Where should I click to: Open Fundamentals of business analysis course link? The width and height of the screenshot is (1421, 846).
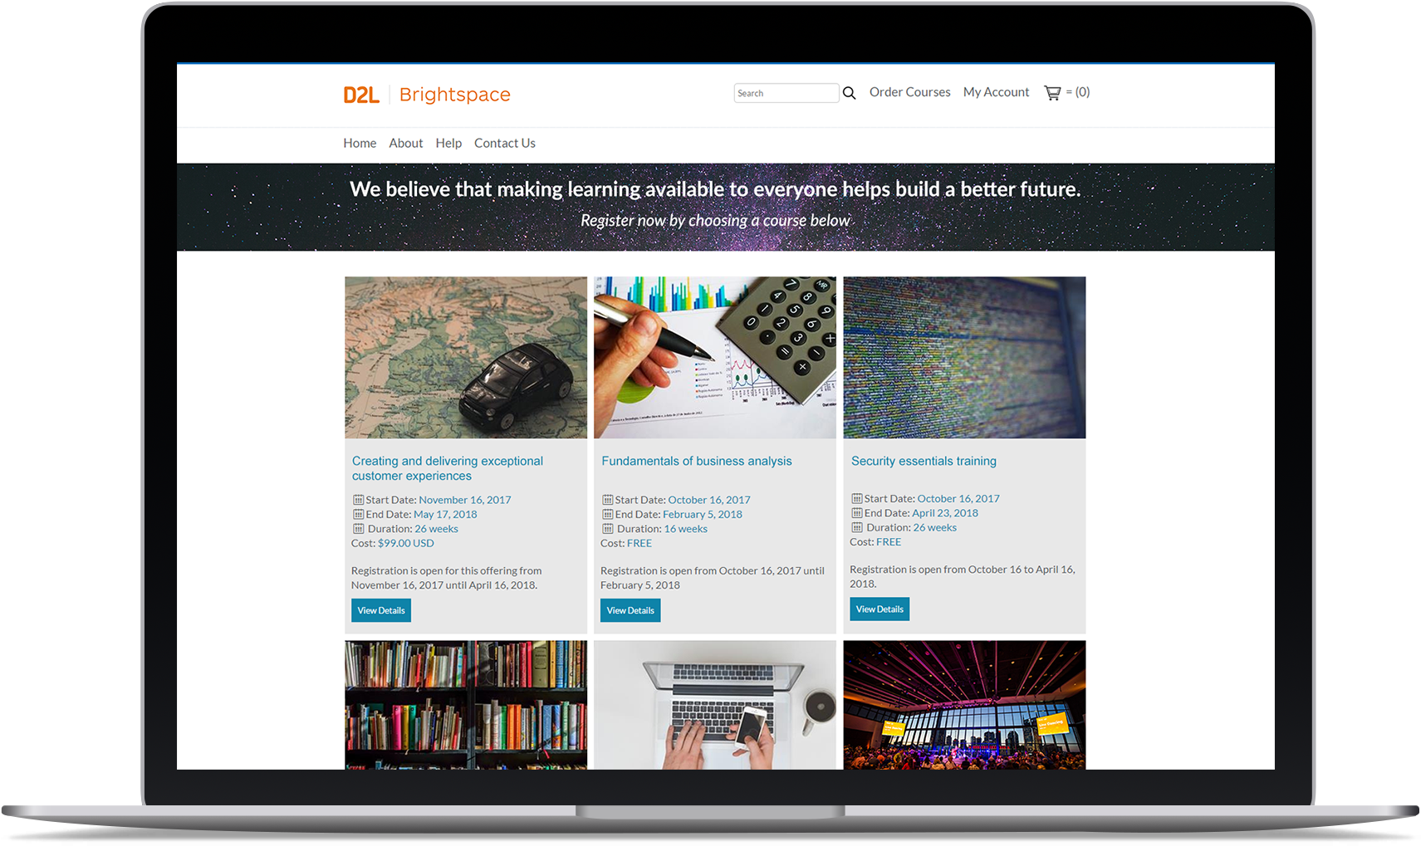coord(697,461)
